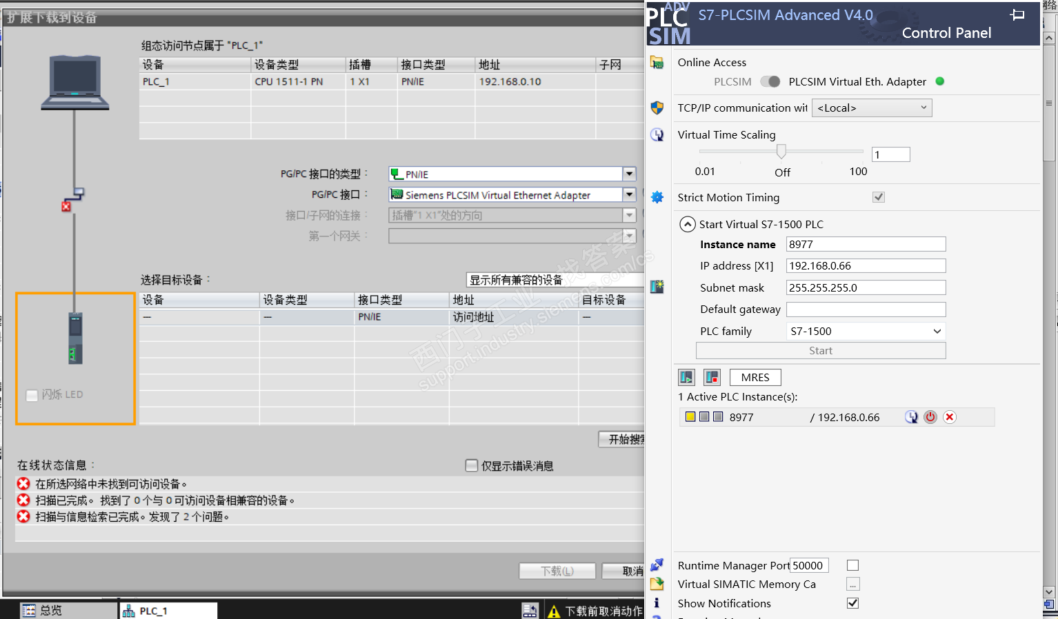Click scroll up arrow of PLCSIM panel scrollbar
Image resolution: width=1058 pixels, height=619 pixels.
tap(1049, 38)
